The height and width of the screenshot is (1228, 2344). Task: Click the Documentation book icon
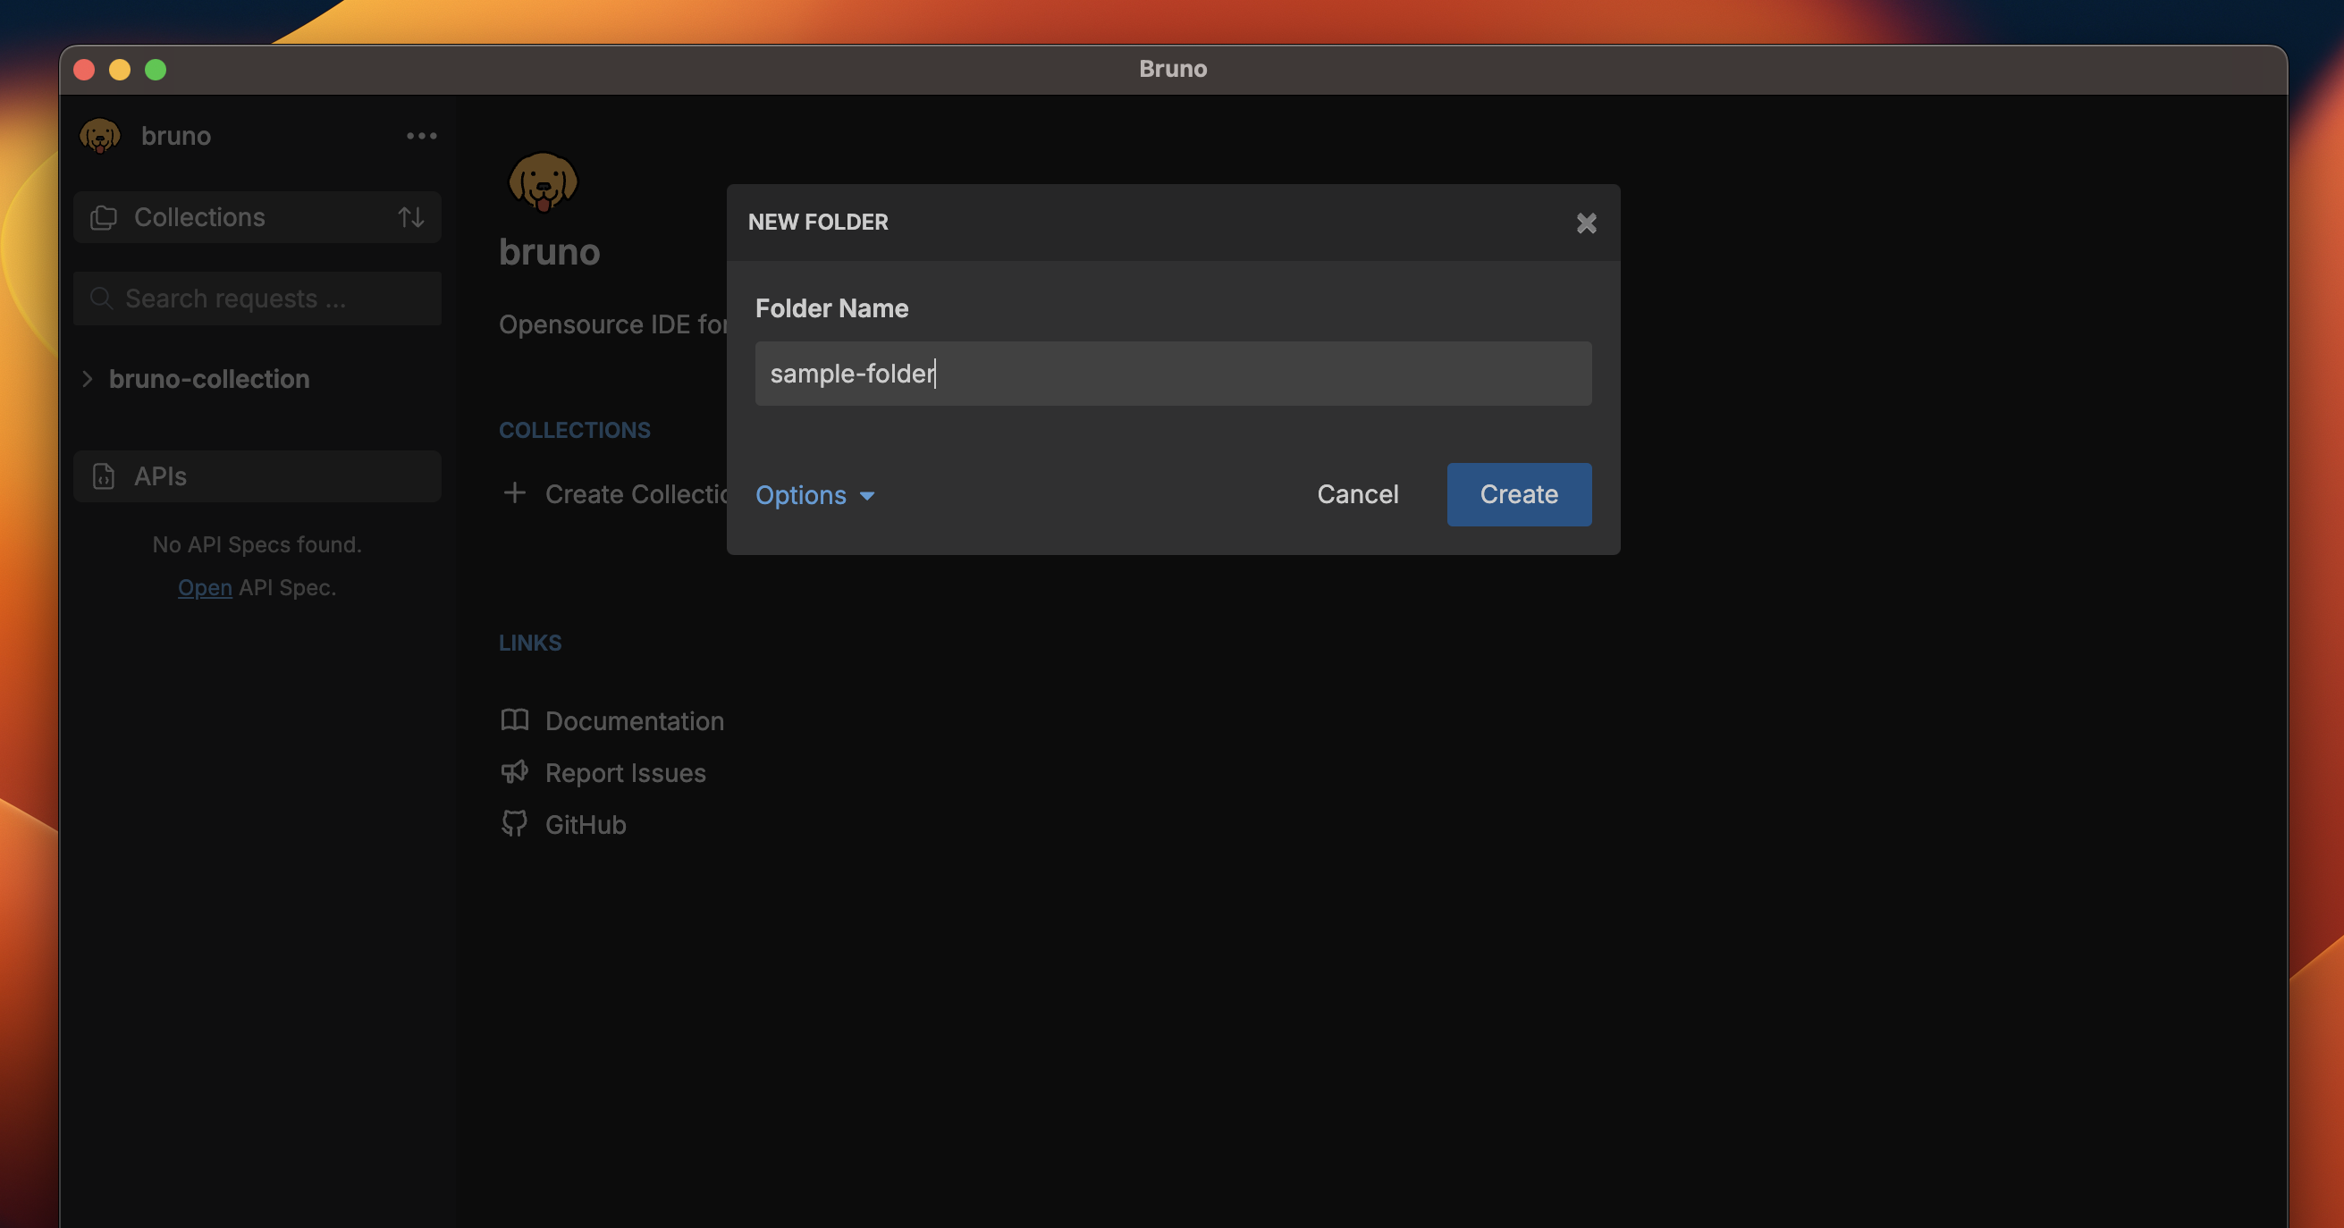click(515, 719)
